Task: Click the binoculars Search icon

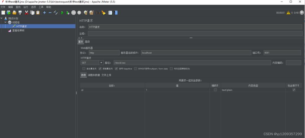Action: click(x=98, y=12)
